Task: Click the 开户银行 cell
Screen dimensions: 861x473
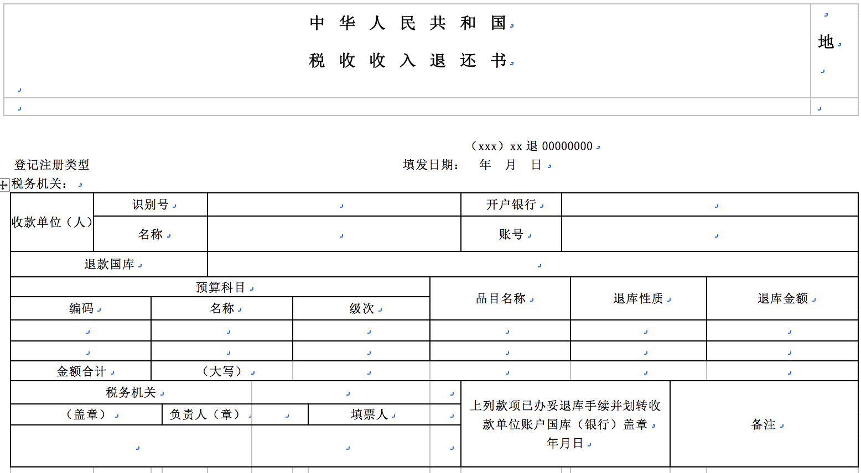Action: pos(511,204)
